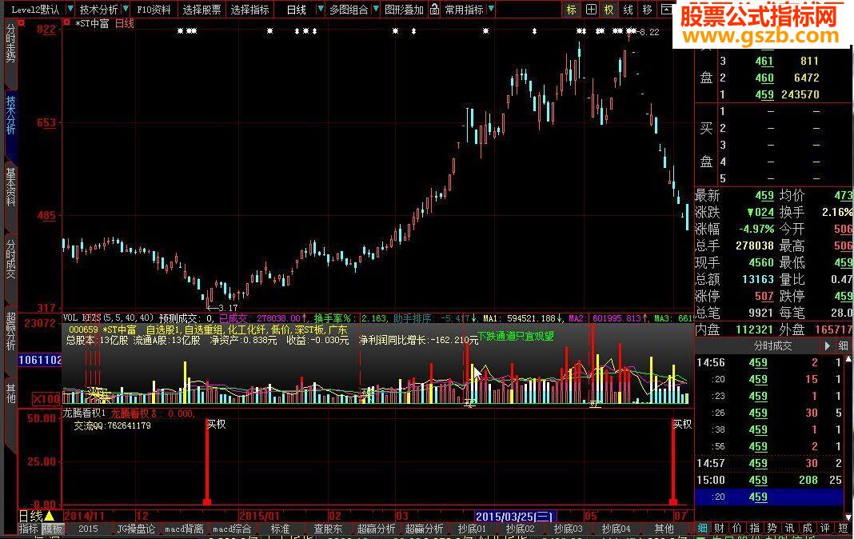854x539 pixels.
Task: Click the 细 button in 分时成交 header
Action: [843, 345]
